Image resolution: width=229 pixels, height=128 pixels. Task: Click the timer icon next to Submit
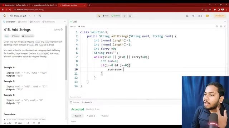point(125,16)
